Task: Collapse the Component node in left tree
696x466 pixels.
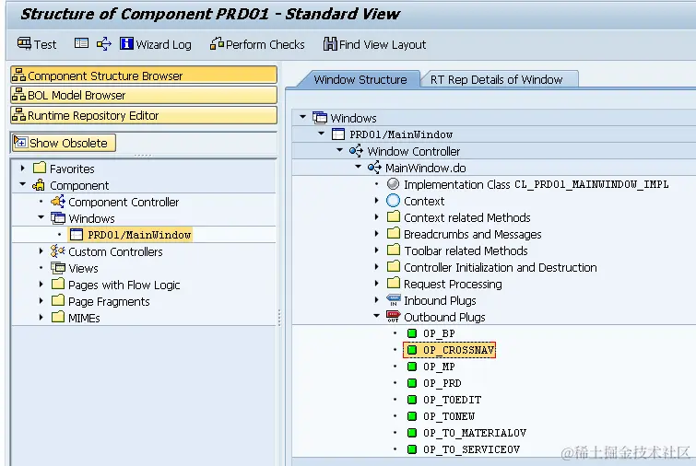Action: pyautogui.click(x=23, y=184)
